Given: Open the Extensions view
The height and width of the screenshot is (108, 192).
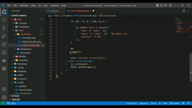Looking at the screenshot, I should (x=4, y=44).
